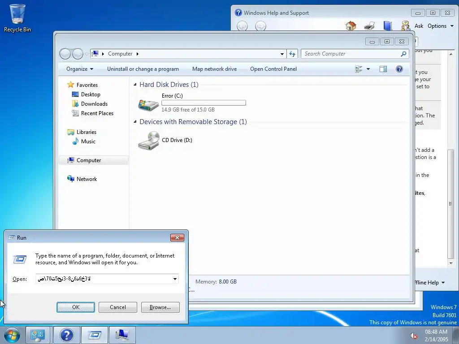Click Open Control Panel
459x344 pixels.
coord(273,69)
